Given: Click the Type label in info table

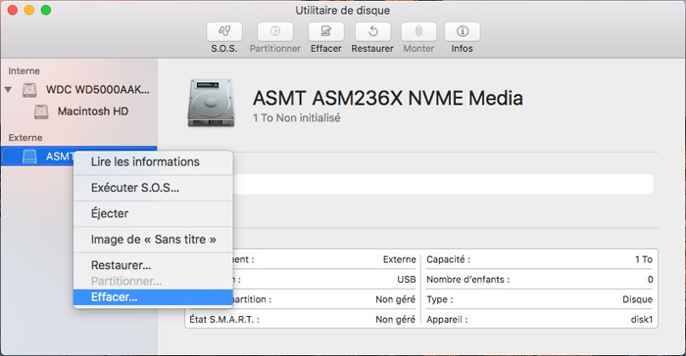Looking at the screenshot, I should pos(440,299).
